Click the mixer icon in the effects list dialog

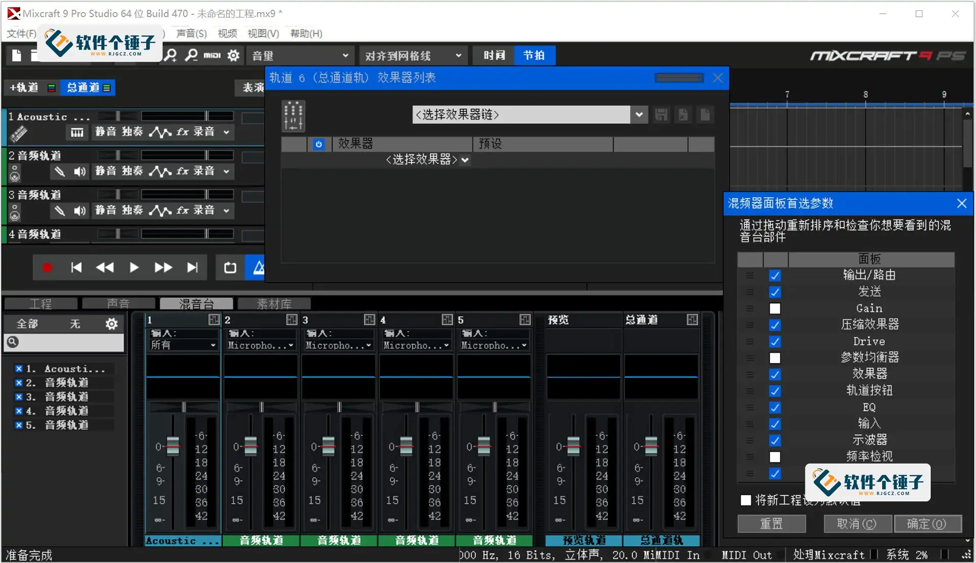[293, 115]
